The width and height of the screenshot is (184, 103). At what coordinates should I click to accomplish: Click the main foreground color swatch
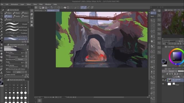coord(164,61)
